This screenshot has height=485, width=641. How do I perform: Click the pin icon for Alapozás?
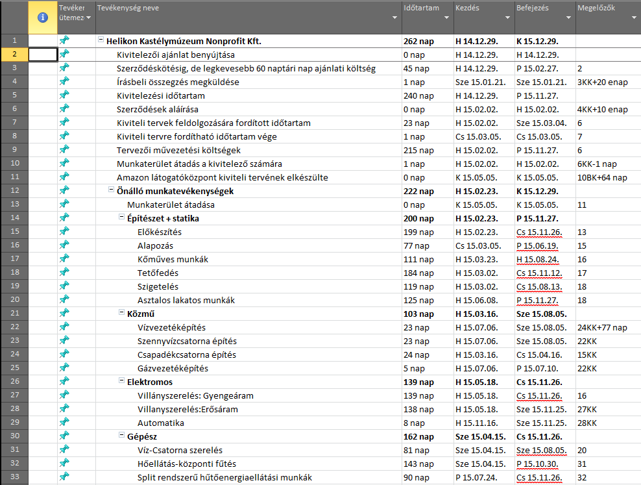tap(64, 245)
